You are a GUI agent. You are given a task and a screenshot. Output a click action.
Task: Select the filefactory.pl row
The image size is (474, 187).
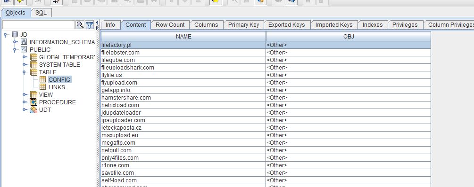point(266,45)
